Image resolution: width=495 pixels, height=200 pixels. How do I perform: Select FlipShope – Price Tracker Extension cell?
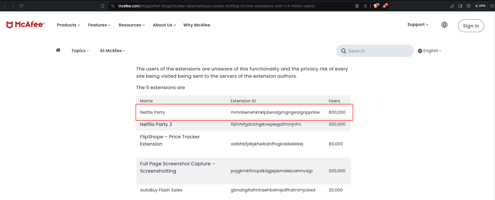170,140
